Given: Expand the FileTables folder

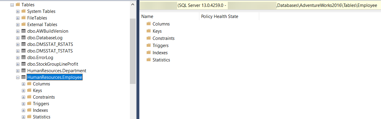Looking at the screenshot, I should (x=18, y=18).
